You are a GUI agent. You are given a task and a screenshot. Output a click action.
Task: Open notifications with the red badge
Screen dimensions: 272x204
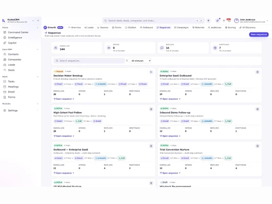tap(229, 20)
